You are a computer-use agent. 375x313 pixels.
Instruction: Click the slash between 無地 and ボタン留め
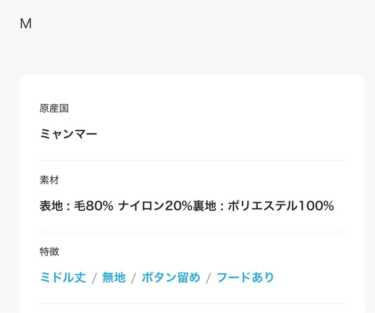(133, 278)
